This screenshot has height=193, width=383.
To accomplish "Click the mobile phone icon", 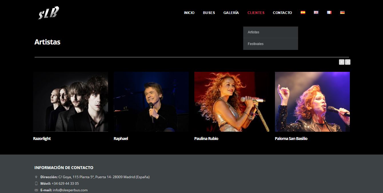I will point(36,184).
